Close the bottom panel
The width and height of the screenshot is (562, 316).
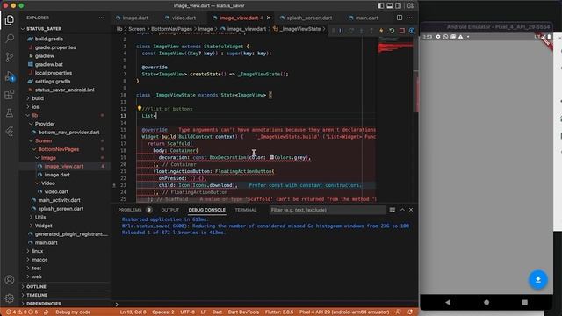411,210
